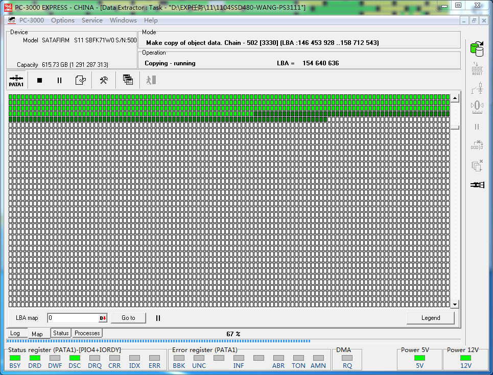
Task: Click the PATA1 port selector icon
Action: [x=16, y=80]
